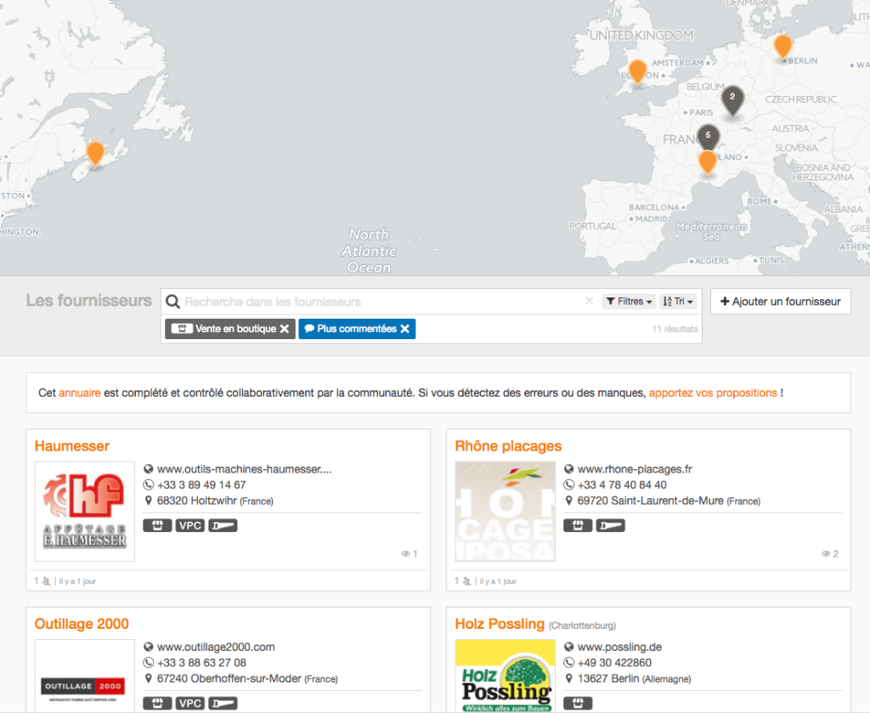
Task: Click the orange pin in eastern Canada
Action: pos(95,153)
